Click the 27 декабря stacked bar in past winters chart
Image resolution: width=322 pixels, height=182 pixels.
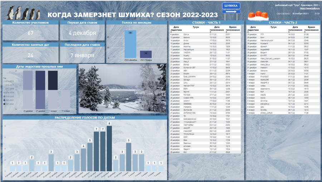(x=40, y=90)
